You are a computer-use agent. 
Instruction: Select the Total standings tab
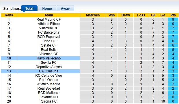click(x=29, y=8)
